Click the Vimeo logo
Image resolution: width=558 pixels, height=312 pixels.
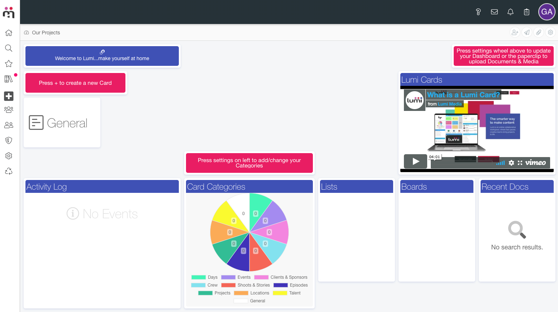(535, 162)
